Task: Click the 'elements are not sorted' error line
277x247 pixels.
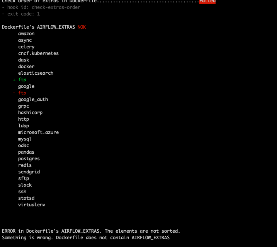Action: [91, 231]
